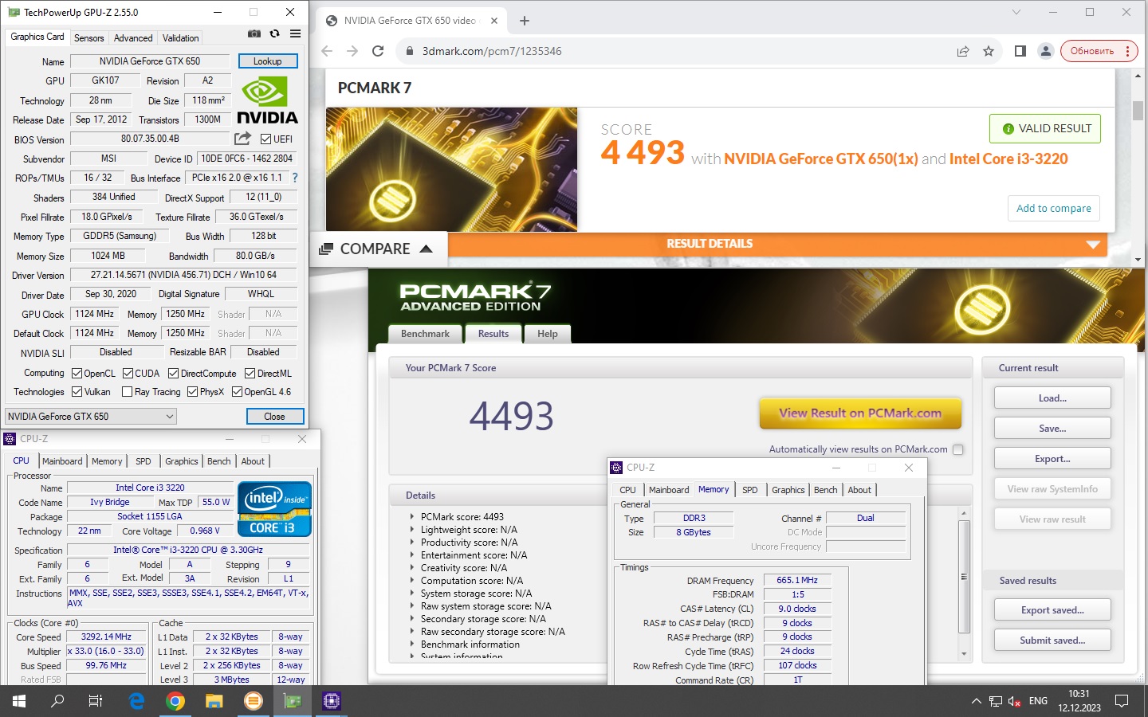
Task: Open Task View on taskbar
Action: pyautogui.click(x=96, y=701)
